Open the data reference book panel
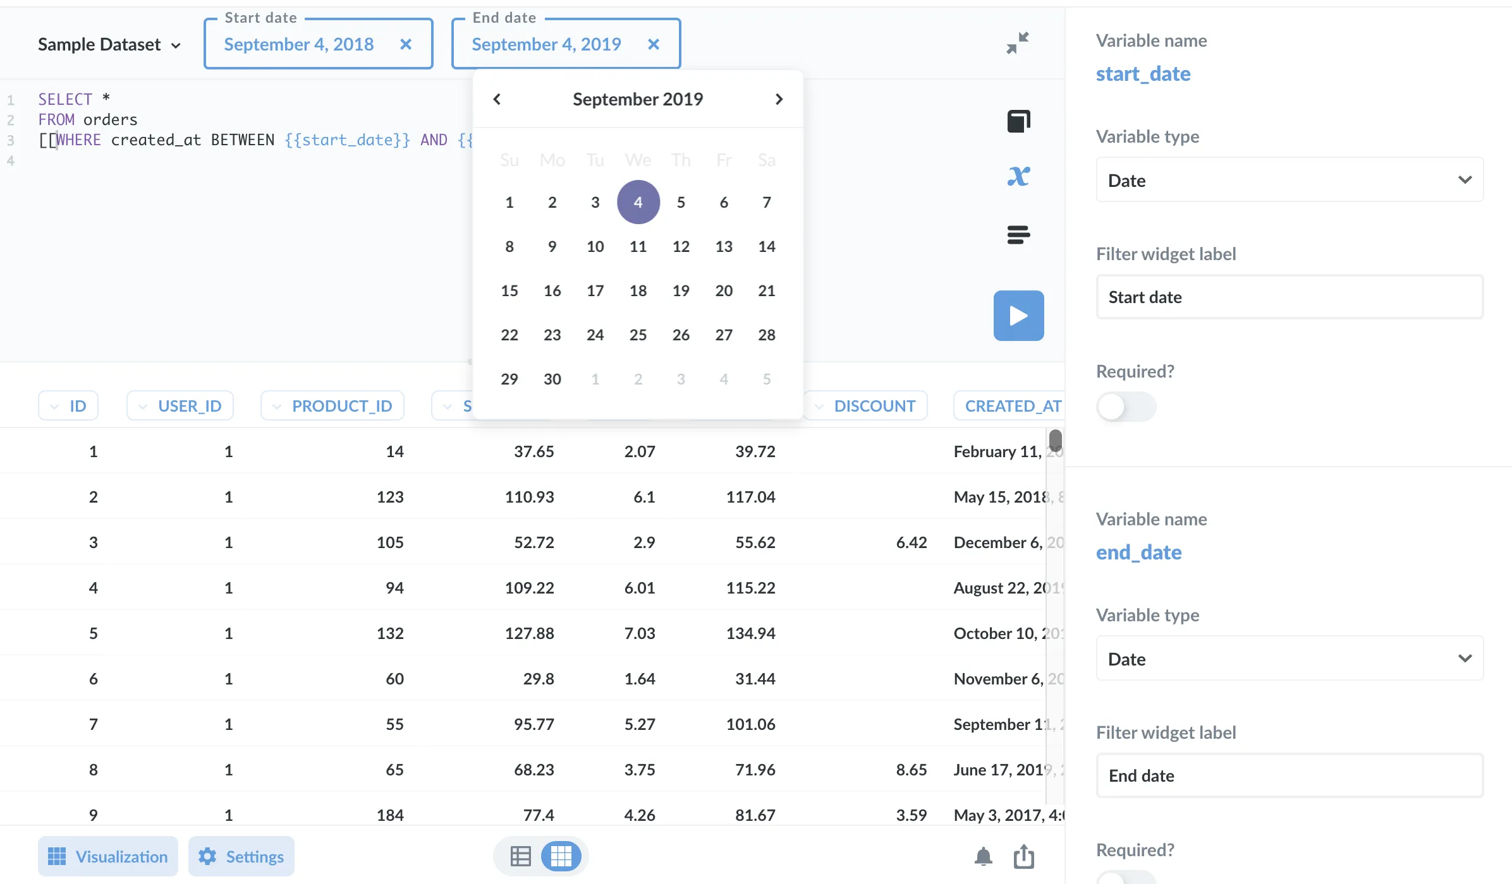Screen dimensions: 1512x884 1018,121
